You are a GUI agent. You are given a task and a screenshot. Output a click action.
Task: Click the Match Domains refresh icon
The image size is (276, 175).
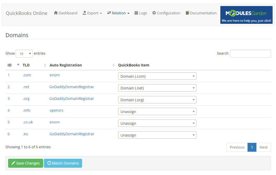[x=49, y=163]
